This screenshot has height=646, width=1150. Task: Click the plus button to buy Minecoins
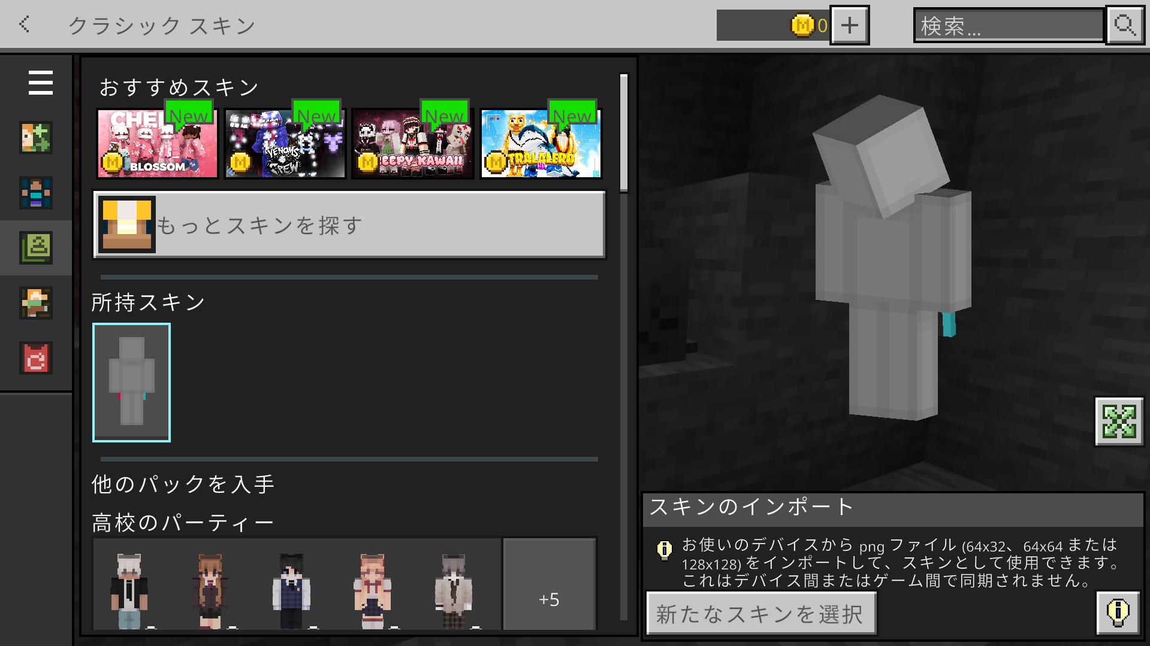[849, 25]
